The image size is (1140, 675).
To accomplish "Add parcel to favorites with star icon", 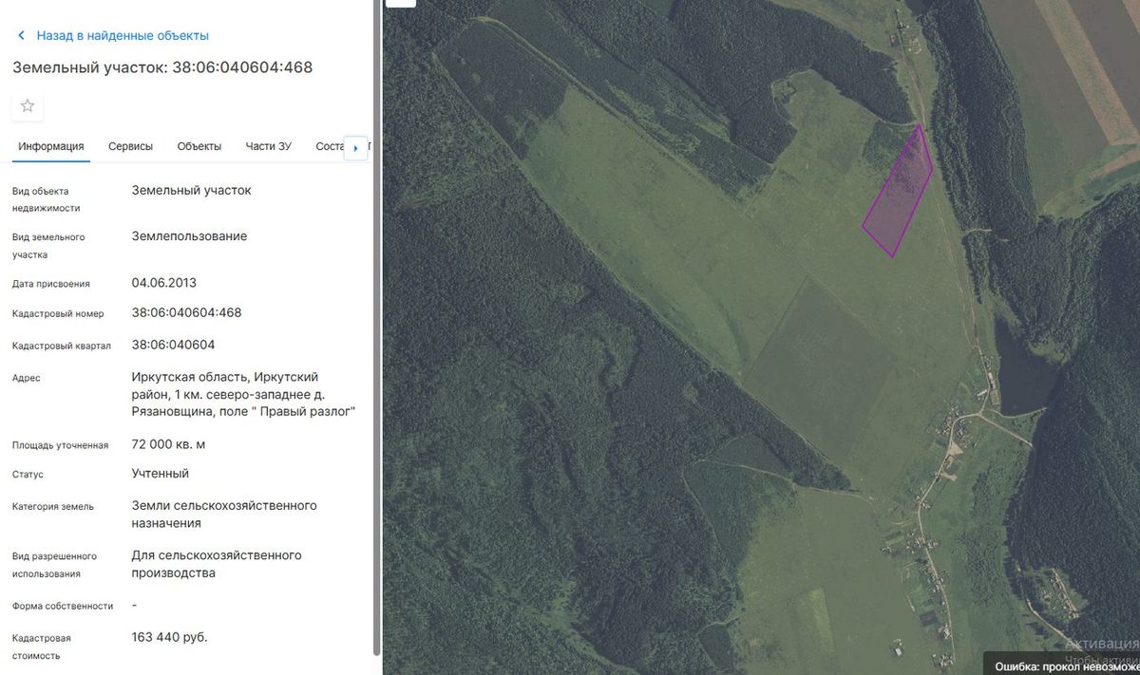I will coord(28,105).
